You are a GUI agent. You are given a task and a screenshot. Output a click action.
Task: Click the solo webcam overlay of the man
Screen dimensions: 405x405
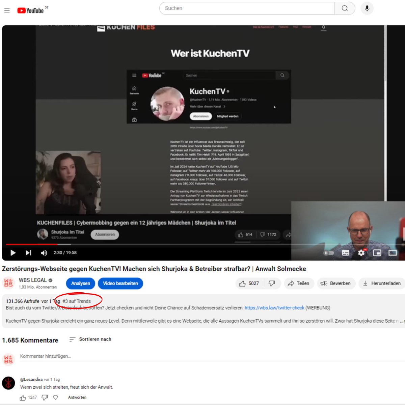point(348,231)
